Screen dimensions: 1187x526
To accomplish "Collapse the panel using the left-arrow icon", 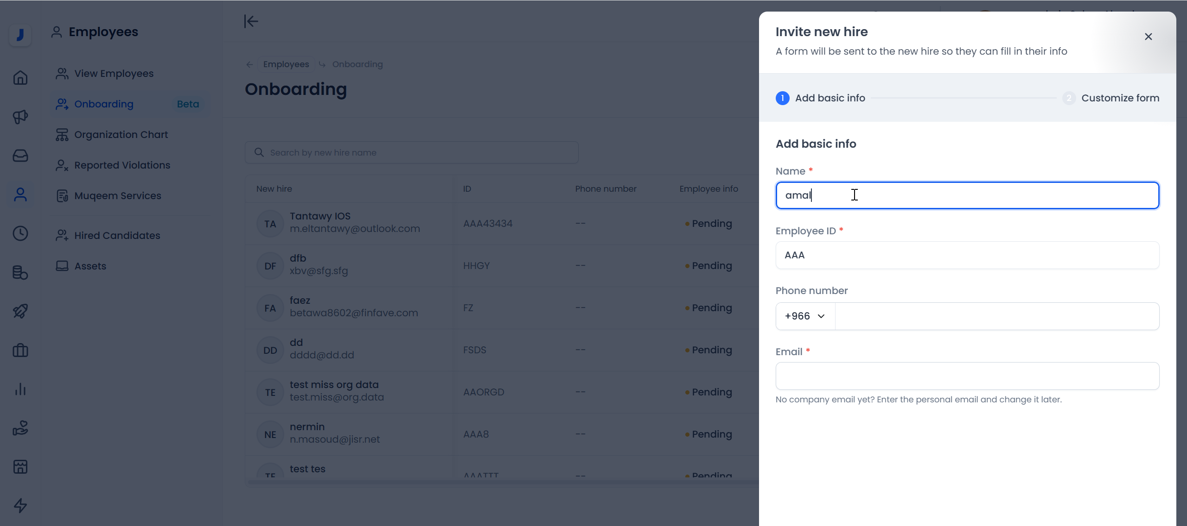I will click(x=251, y=21).
